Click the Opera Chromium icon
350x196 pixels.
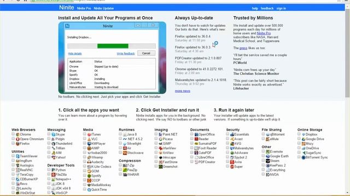pos(17,139)
